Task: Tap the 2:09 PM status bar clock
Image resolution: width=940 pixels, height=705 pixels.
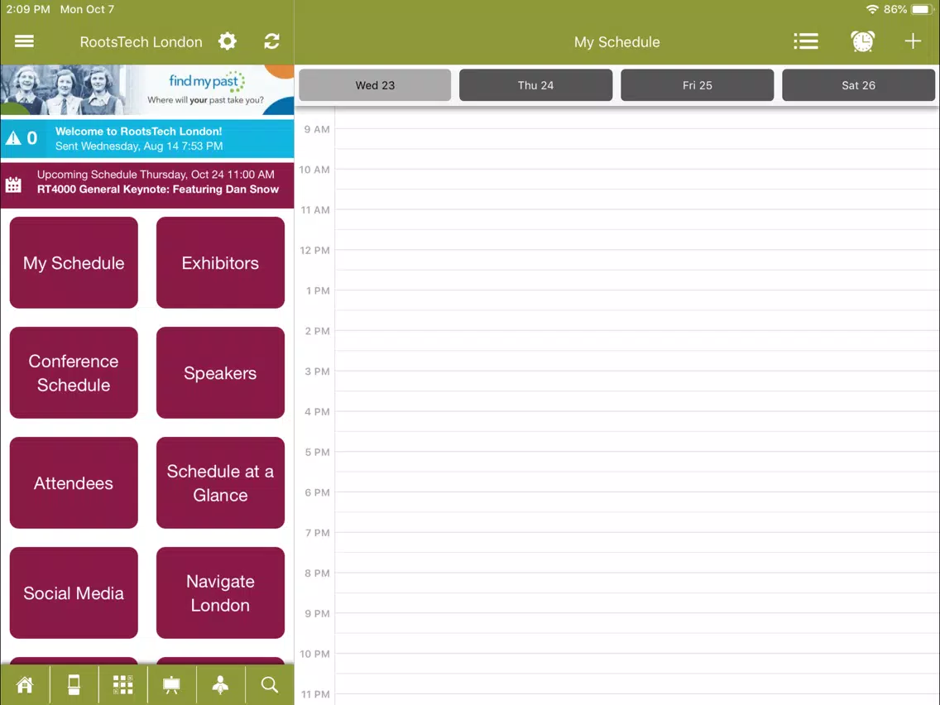Action: pos(28,10)
